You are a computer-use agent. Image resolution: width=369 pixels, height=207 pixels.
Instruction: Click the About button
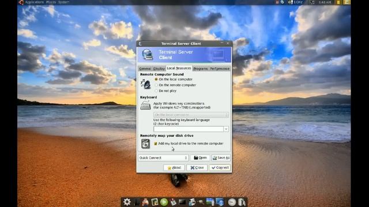pyautogui.click(x=174, y=167)
